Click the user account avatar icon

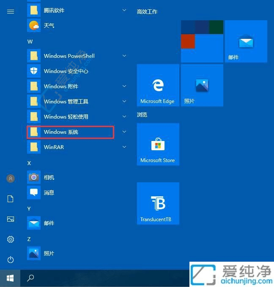pyautogui.click(x=11, y=178)
